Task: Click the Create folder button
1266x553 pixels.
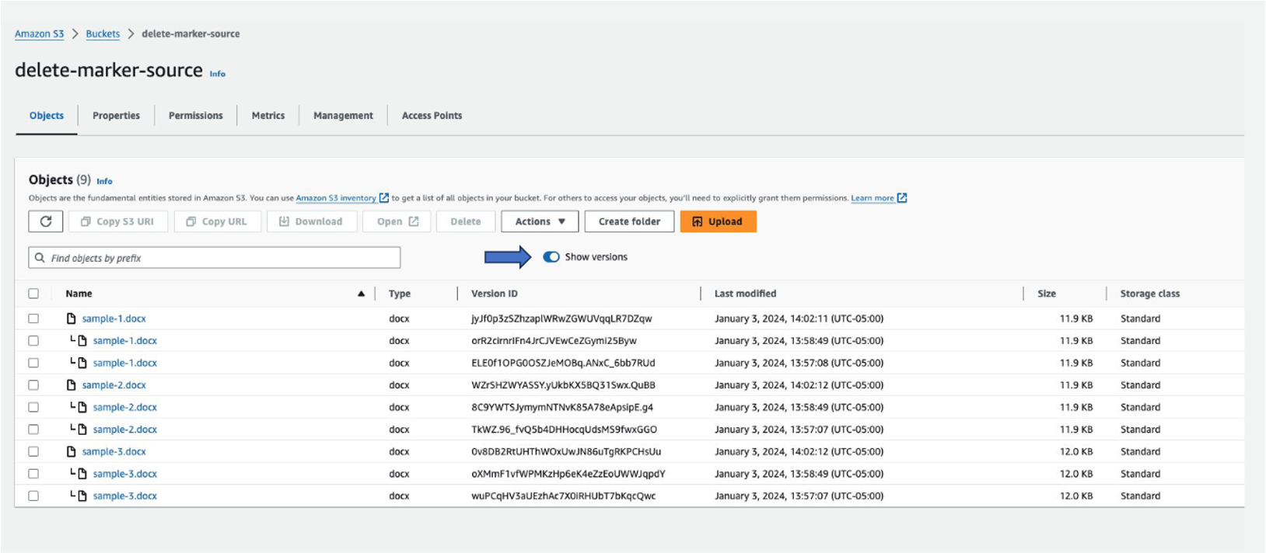Action: pyautogui.click(x=629, y=221)
